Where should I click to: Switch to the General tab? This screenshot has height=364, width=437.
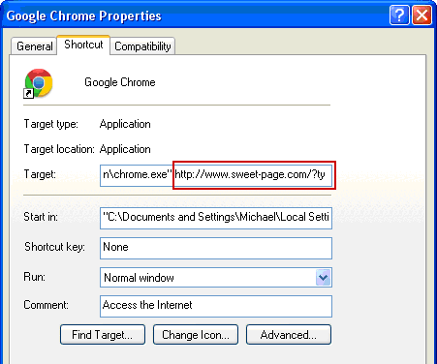click(34, 46)
